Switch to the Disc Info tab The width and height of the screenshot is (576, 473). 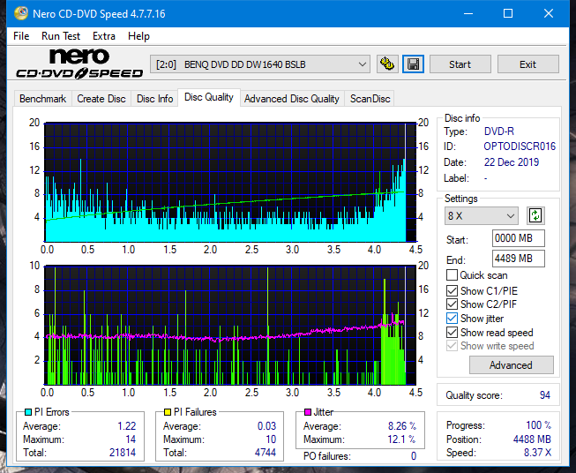(154, 99)
